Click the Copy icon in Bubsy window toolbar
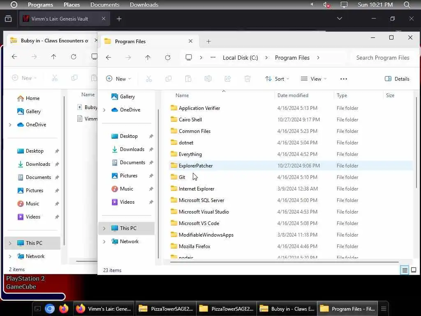421x316 pixels. [74, 78]
